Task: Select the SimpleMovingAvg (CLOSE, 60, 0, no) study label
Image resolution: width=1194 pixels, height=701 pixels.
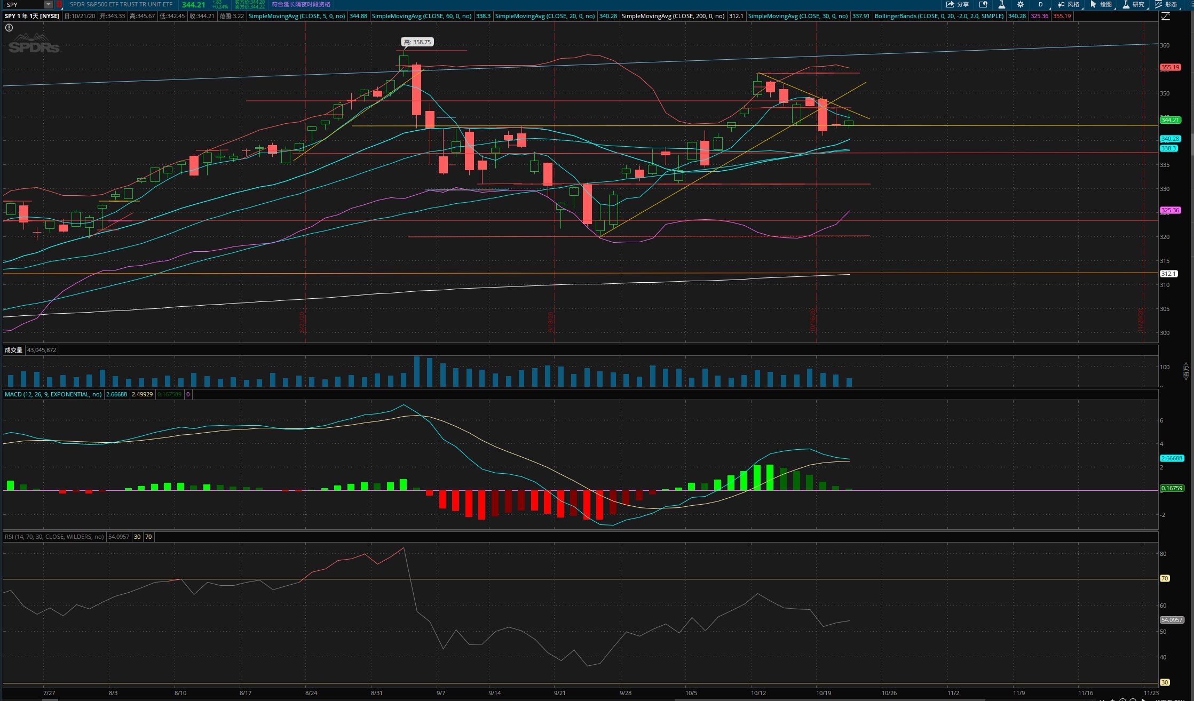Action: point(422,16)
